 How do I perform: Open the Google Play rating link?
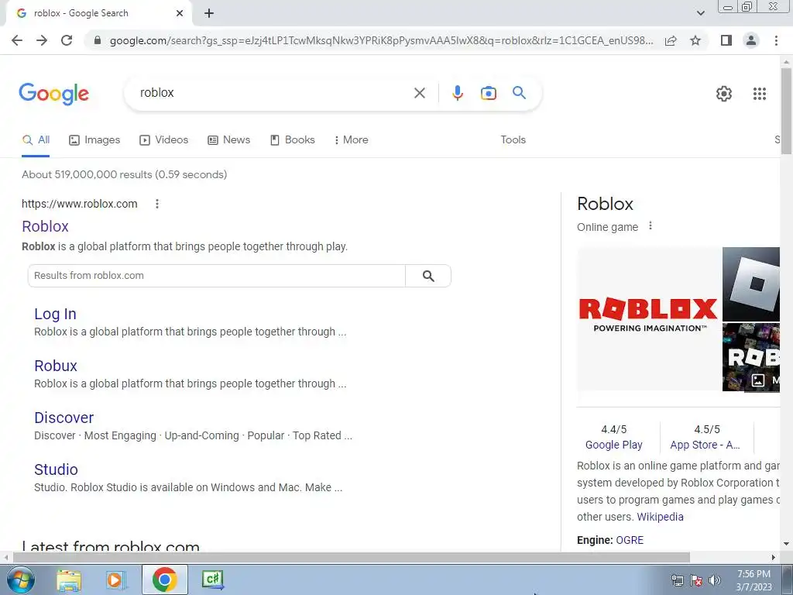point(613,445)
